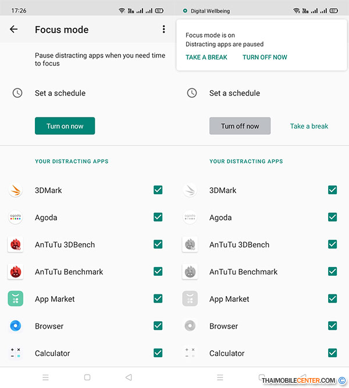The height and width of the screenshot is (388, 349).
Task: Click the colored Agoda app icon
Action: [15, 217]
